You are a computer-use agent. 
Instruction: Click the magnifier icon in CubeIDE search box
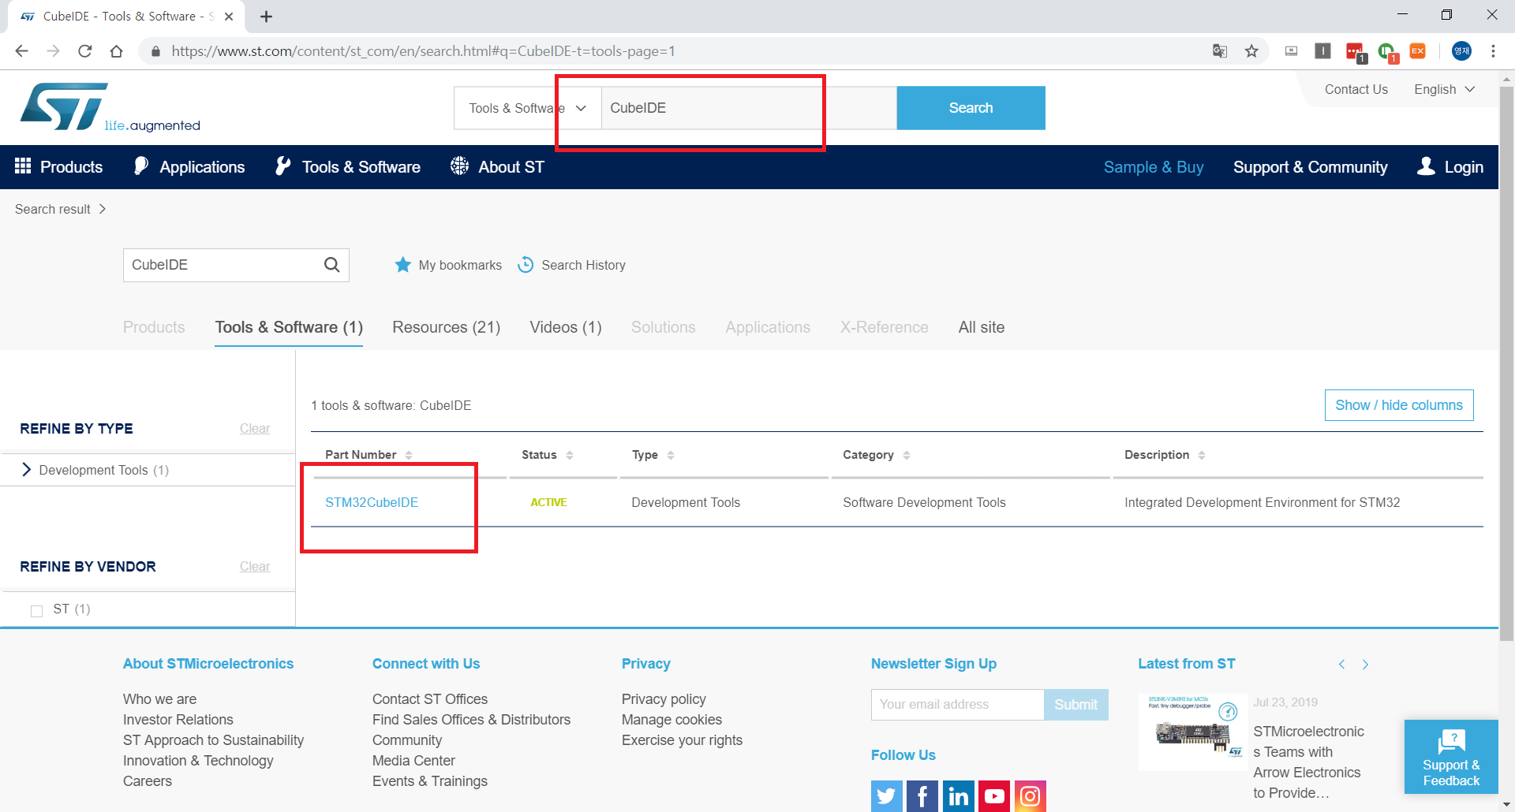pyautogui.click(x=332, y=265)
